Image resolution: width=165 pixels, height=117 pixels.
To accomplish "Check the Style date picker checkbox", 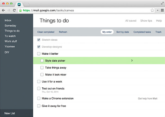I will (42, 61).
